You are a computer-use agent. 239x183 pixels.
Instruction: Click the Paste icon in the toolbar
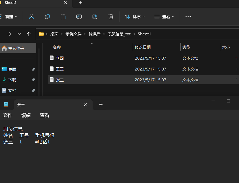coord(63,17)
